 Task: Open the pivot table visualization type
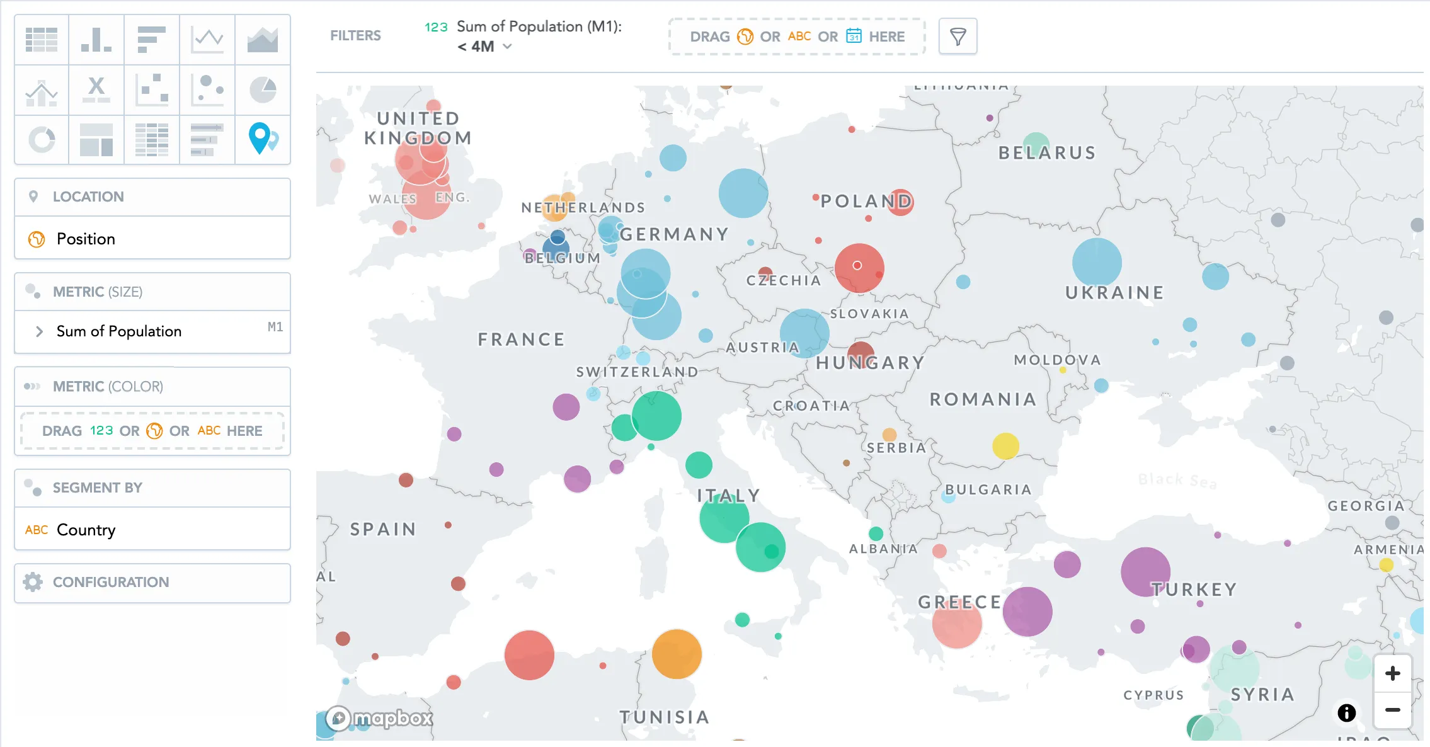(151, 140)
